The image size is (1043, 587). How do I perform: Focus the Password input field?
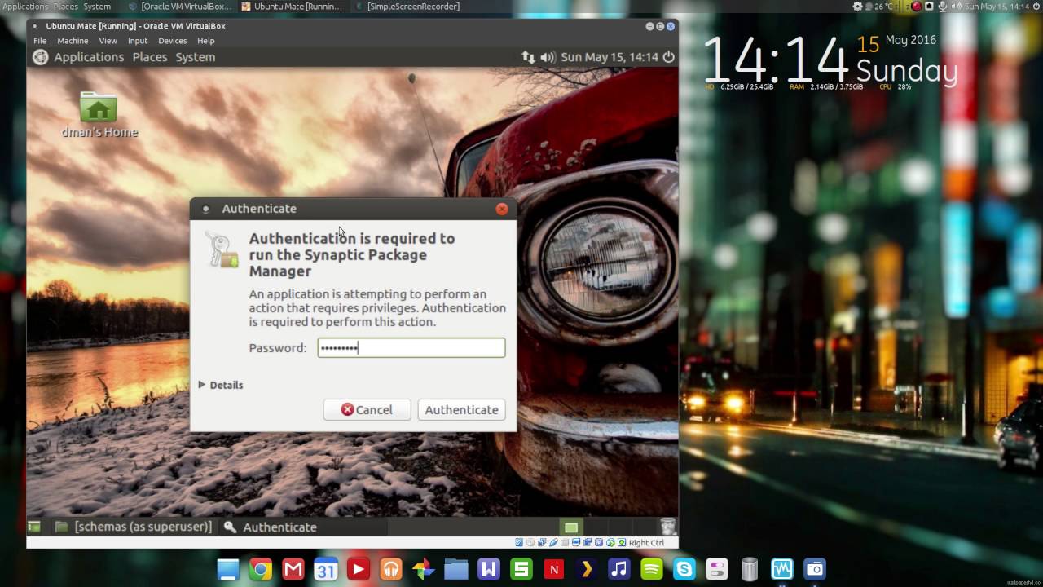[x=411, y=348]
